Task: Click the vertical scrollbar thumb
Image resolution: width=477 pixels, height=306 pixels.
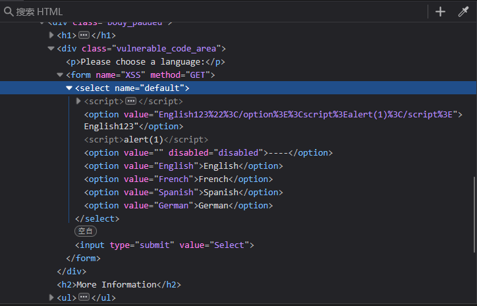Action: click(474, 214)
